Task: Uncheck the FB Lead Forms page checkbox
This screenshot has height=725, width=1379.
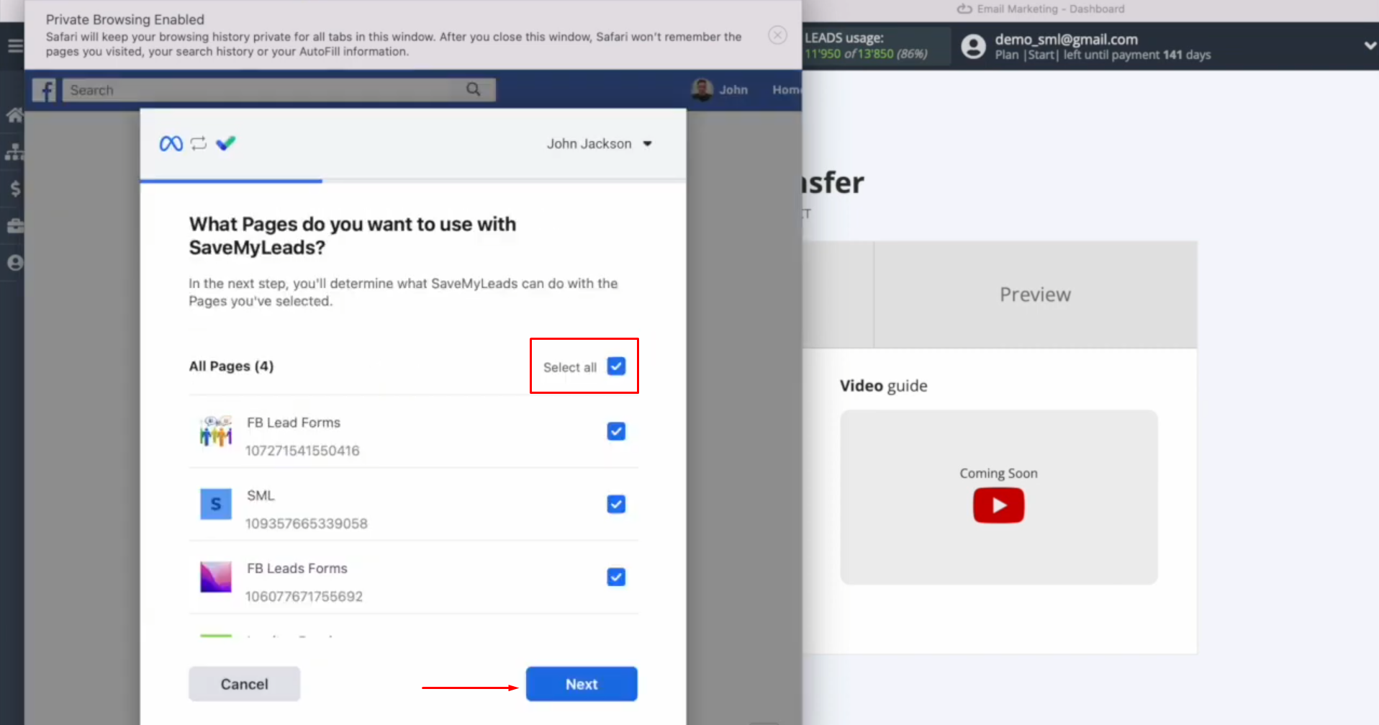Action: (616, 431)
